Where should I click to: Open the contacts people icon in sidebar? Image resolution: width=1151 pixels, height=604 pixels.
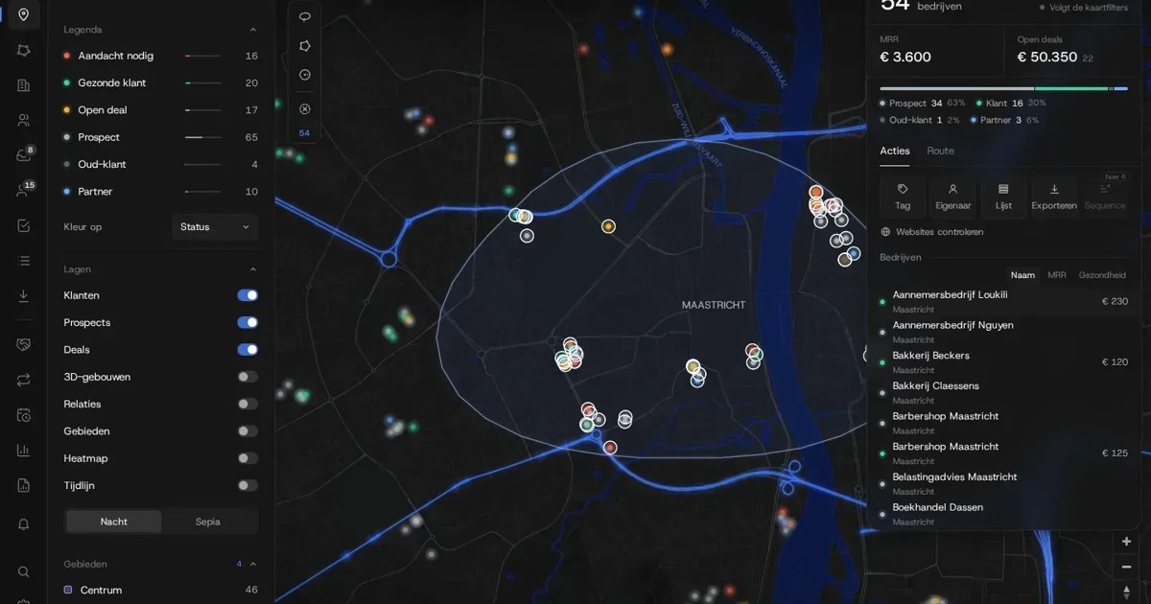tap(23, 120)
